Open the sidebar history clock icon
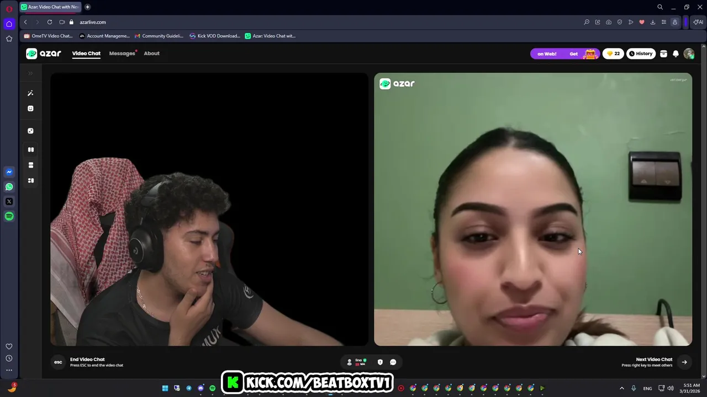Image resolution: width=707 pixels, height=397 pixels. (x=9, y=358)
